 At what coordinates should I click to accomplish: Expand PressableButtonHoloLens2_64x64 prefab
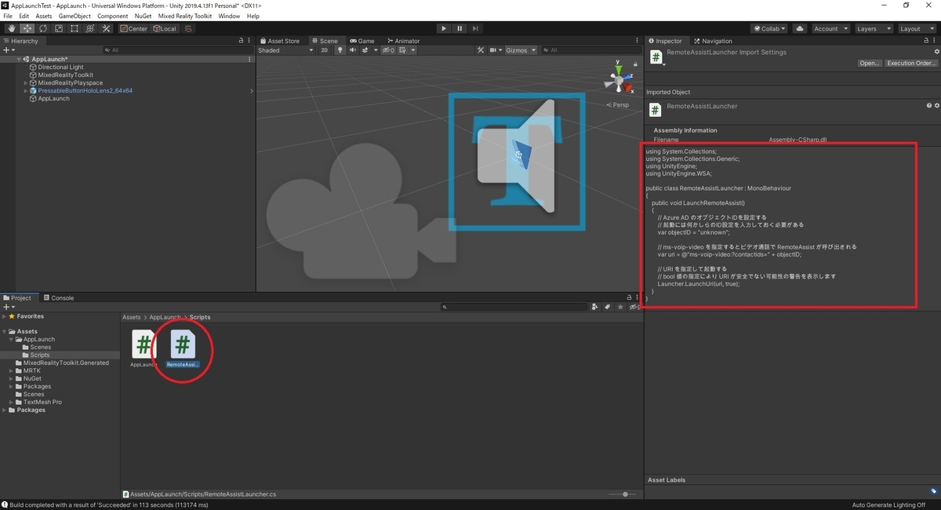[26, 91]
